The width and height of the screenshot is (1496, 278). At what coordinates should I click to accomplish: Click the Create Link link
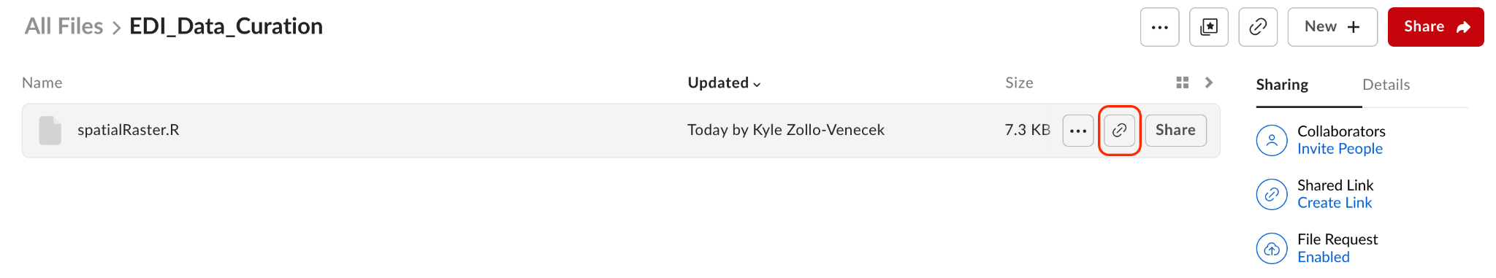point(1335,203)
